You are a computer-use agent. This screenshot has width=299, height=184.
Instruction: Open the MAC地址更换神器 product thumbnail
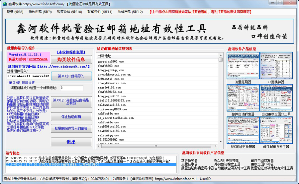point(243,130)
